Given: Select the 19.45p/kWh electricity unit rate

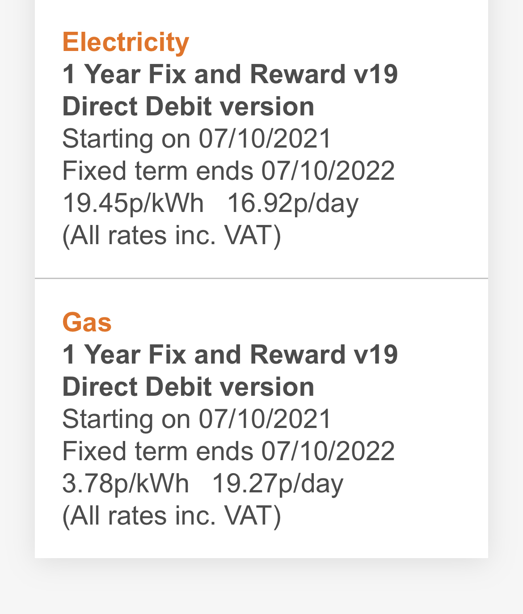Looking at the screenshot, I should pyautogui.click(x=133, y=203).
